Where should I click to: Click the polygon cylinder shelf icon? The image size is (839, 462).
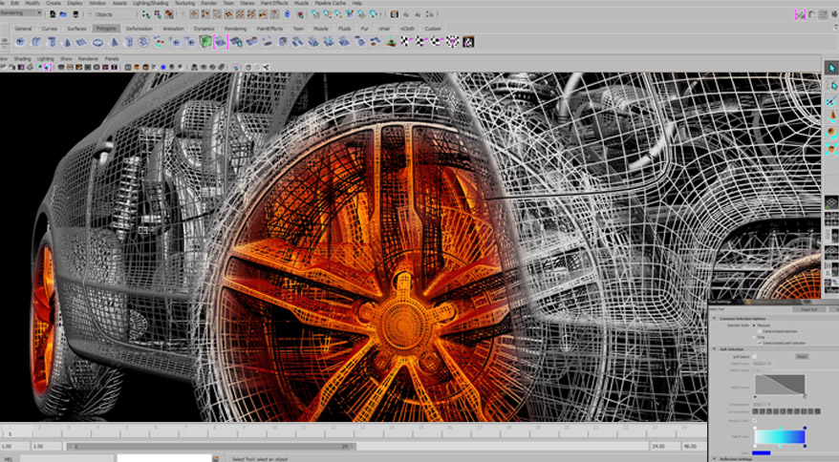[52, 42]
